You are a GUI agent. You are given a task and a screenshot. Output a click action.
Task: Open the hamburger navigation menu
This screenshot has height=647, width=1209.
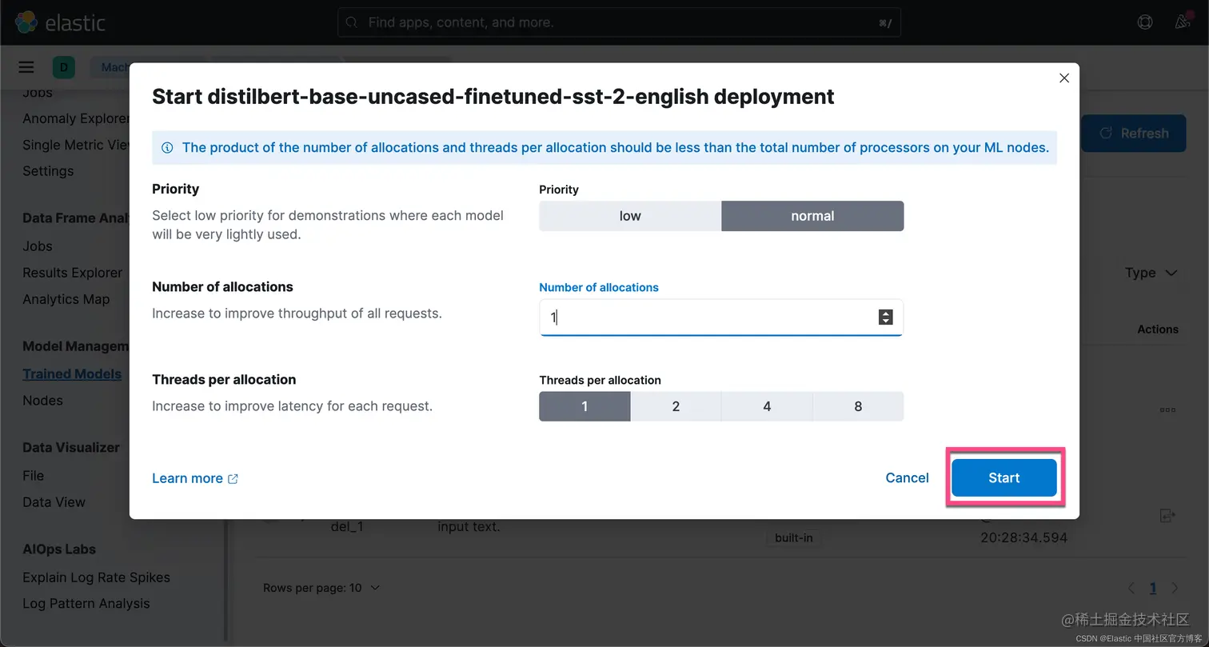(26, 67)
